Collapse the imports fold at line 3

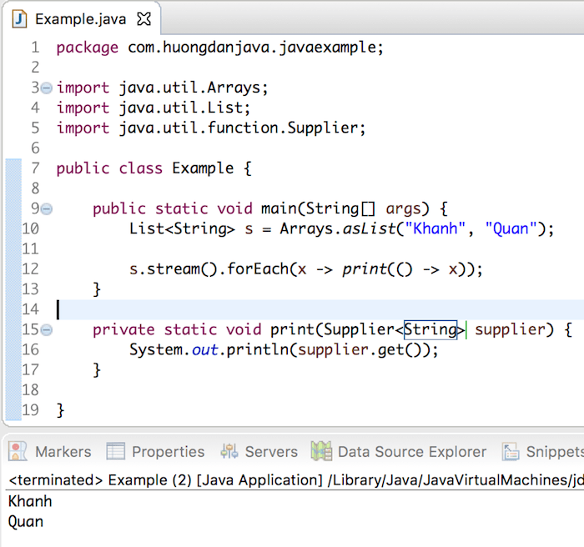[47, 88]
